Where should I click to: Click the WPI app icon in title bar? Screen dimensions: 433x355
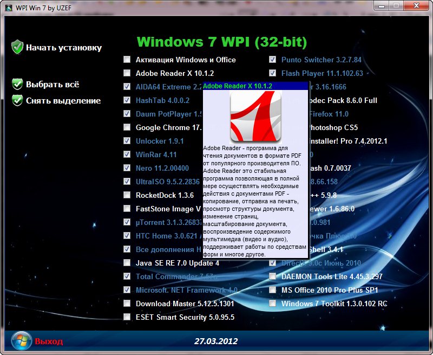pos(9,6)
